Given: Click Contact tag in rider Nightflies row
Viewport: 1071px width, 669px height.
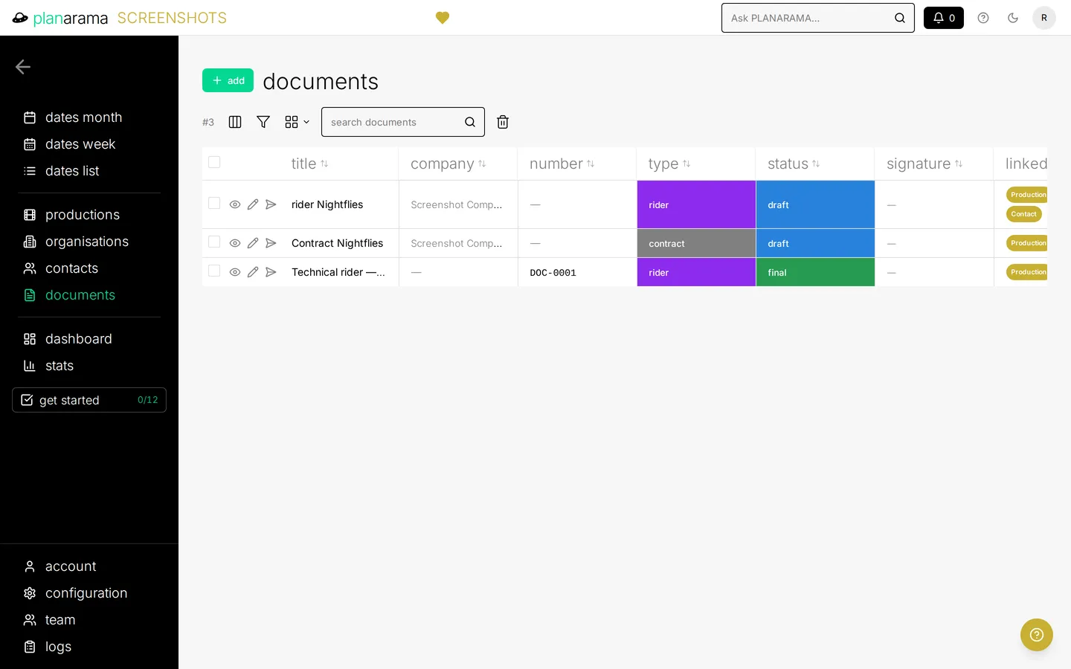Looking at the screenshot, I should point(1024,214).
